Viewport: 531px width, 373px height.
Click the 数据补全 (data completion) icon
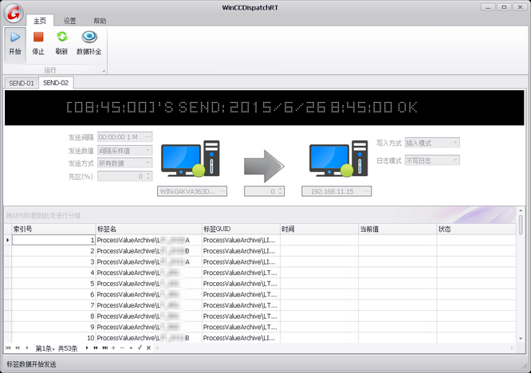89,37
